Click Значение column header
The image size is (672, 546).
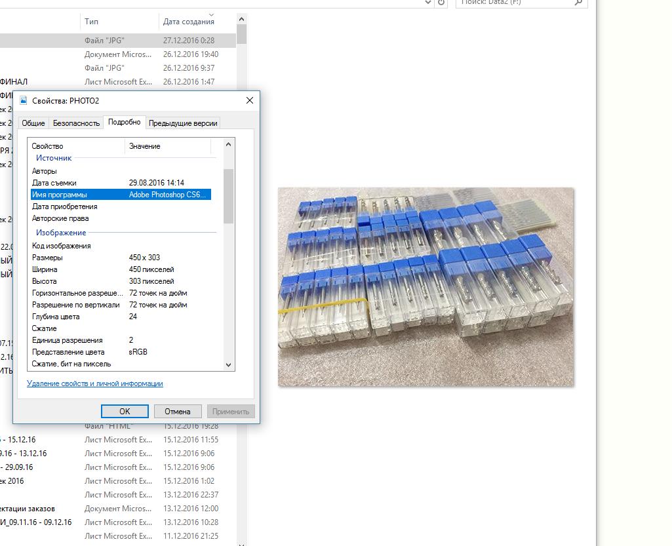[168, 146]
